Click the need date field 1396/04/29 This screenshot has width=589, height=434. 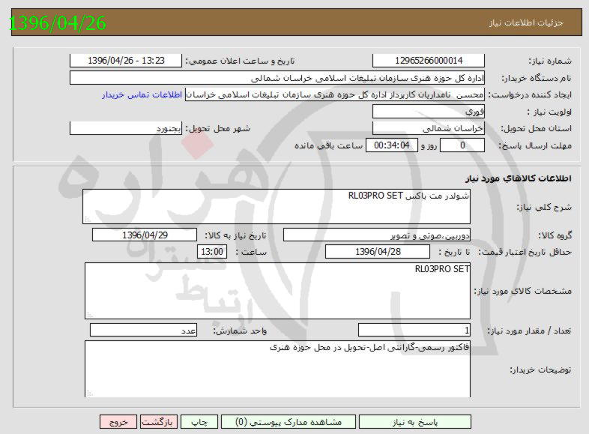[145, 235]
